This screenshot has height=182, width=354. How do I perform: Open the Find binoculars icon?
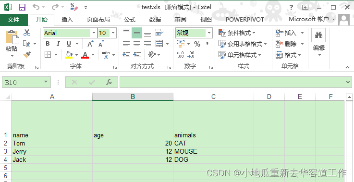(x=318, y=35)
